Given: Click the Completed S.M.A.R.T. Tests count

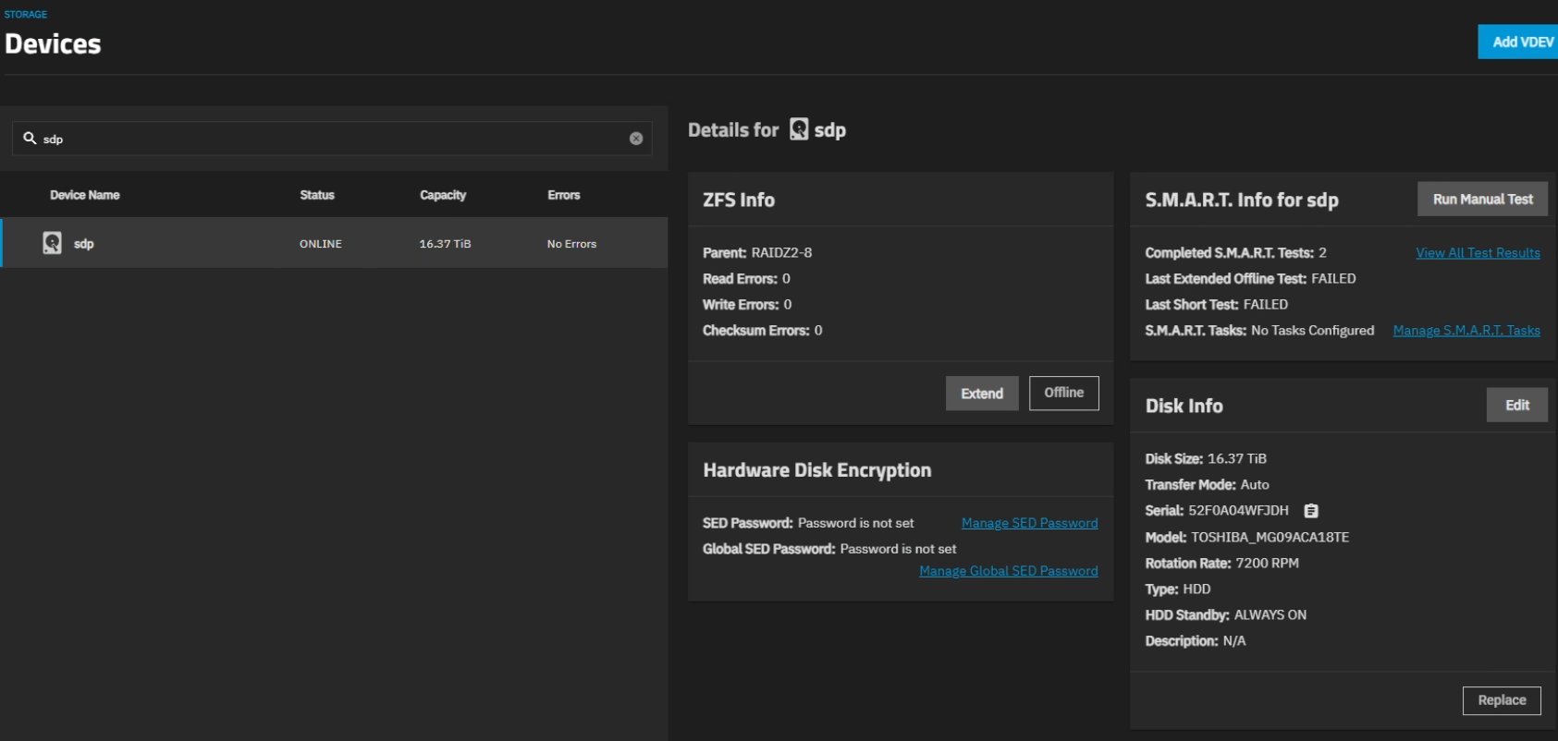Looking at the screenshot, I should (1322, 253).
